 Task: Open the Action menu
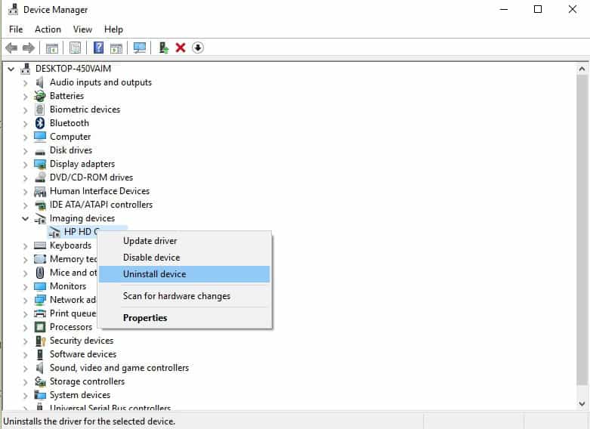48,29
